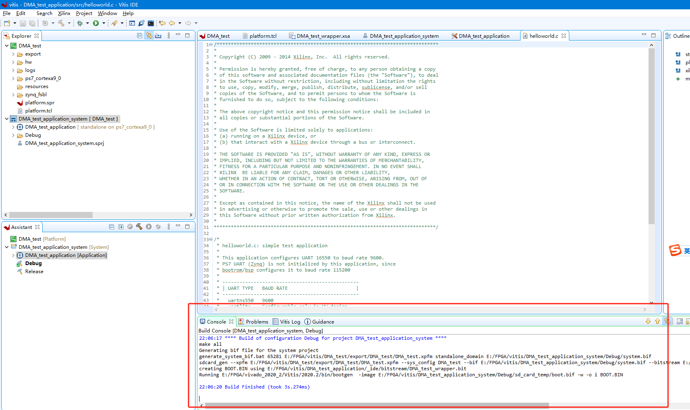The image size is (690, 410).
Task: Open the Project menu
Action: pos(84,13)
